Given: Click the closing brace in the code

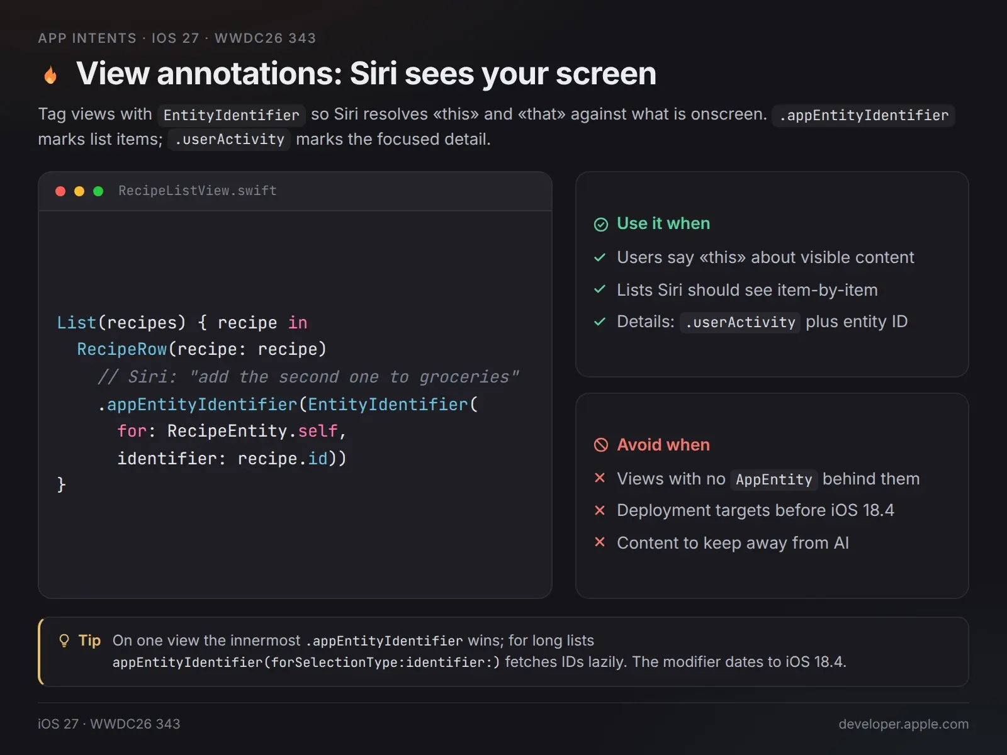Looking at the screenshot, I should (x=61, y=484).
